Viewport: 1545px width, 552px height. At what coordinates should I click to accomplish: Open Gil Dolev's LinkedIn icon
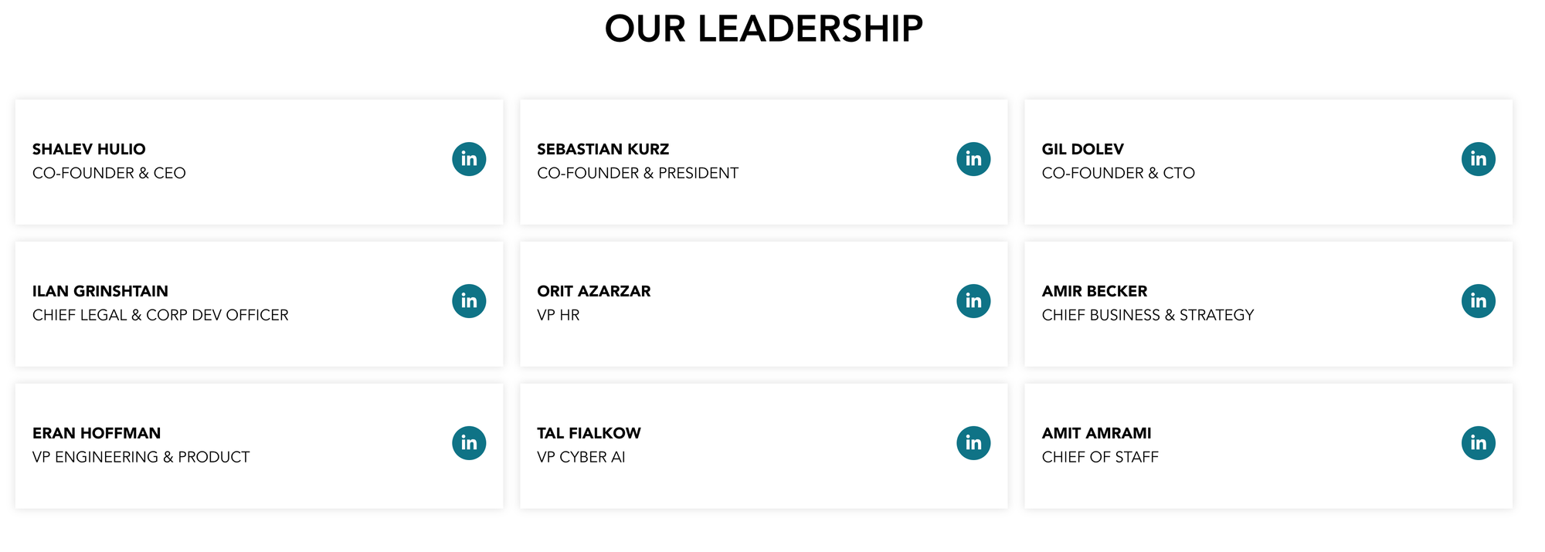[1478, 159]
